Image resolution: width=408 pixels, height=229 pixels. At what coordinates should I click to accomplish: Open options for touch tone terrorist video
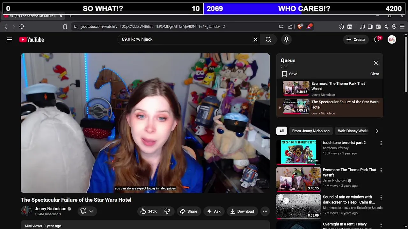click(381, 143)
